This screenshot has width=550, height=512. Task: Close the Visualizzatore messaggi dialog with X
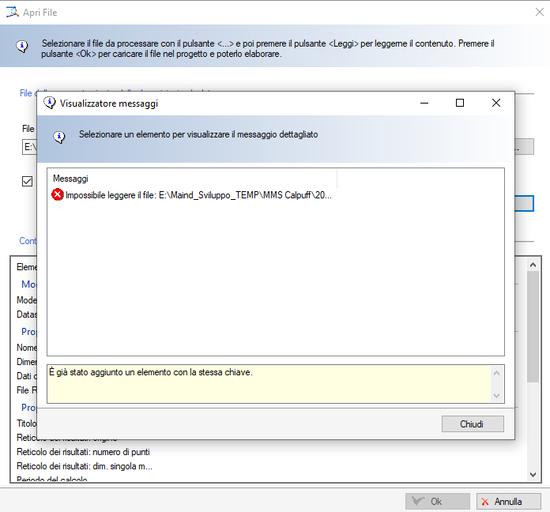click(495, 103)
